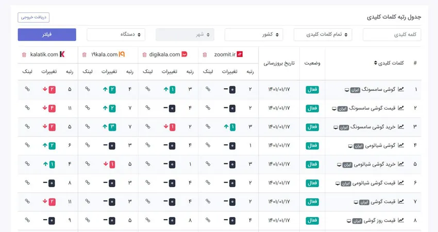Click update date in row 3
438x232 pixels.
pos(279,127)
